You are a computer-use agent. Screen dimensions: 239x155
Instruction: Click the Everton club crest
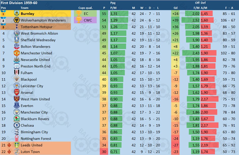pyautogui.click(x=17, y=106)
